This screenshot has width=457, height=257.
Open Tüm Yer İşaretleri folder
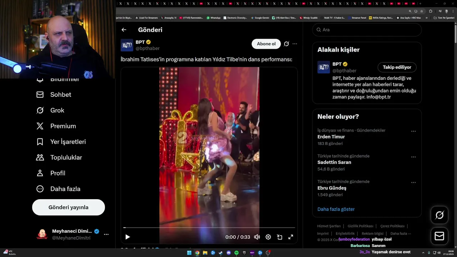point(444,18)
